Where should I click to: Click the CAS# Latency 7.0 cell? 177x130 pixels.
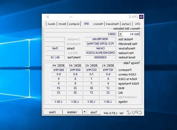(x=91, y=74)
